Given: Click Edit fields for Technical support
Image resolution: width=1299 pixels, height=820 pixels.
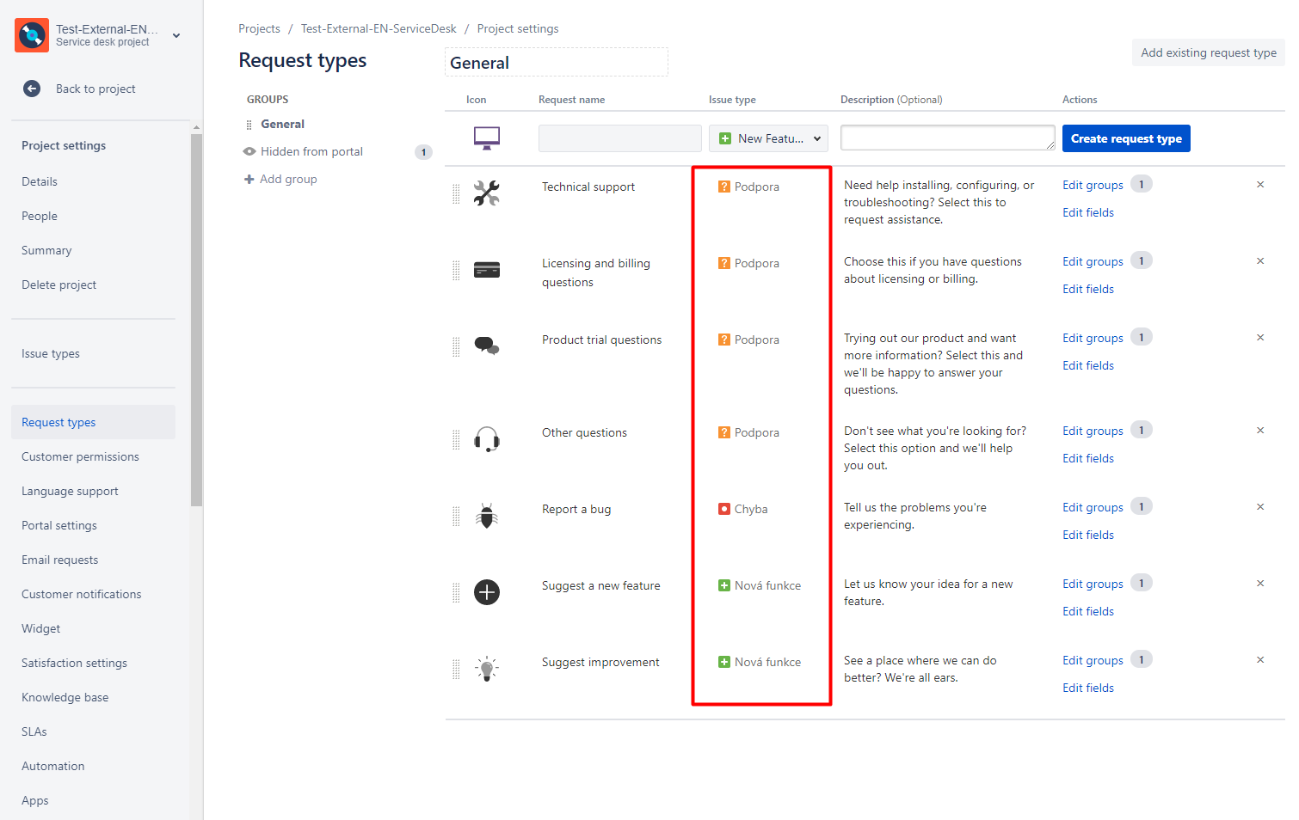Looking at the screenshot, I should [1088, 212].
